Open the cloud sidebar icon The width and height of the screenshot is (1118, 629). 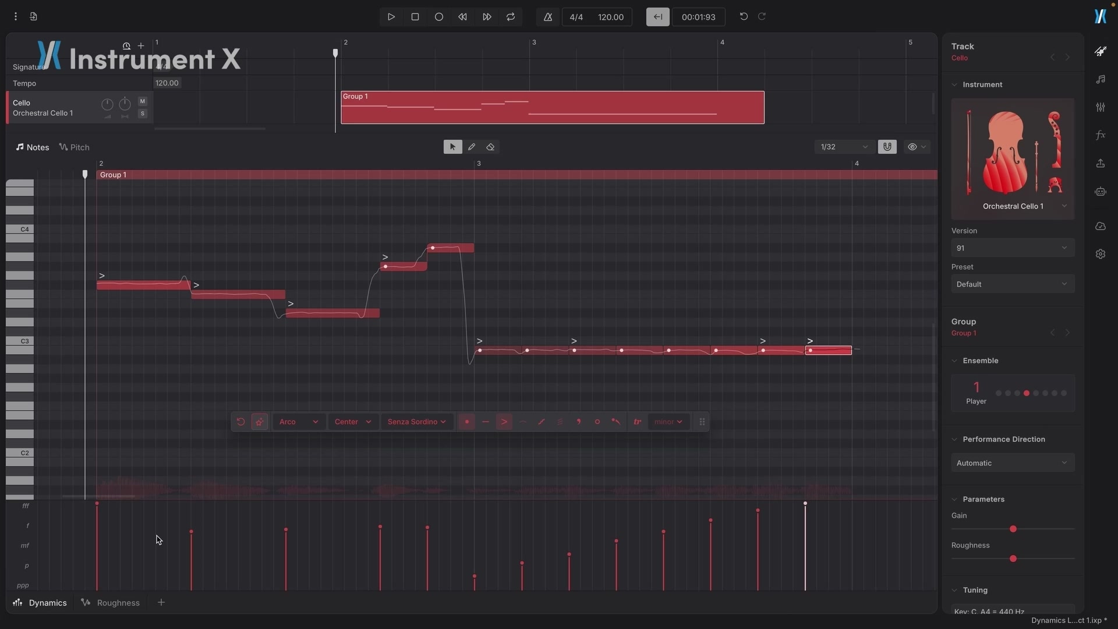point(1101,226)
